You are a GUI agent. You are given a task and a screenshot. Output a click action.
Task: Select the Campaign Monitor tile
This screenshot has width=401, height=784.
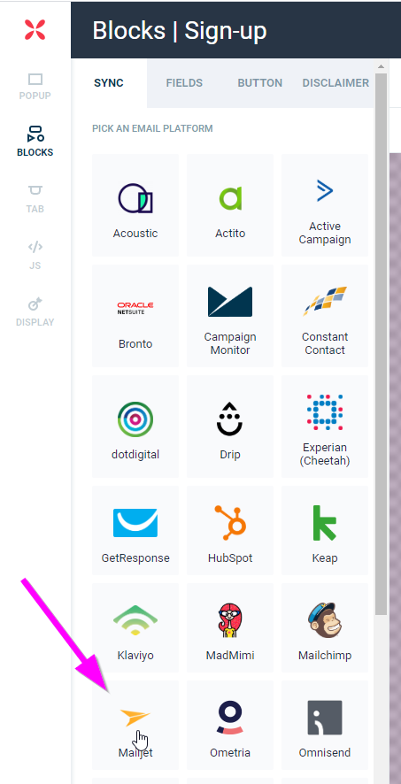(x=230, y=316)
